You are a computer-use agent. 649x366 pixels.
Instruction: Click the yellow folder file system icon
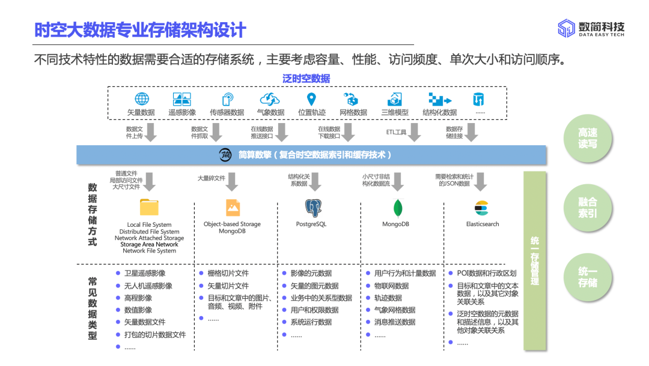(x=149, y=207)
